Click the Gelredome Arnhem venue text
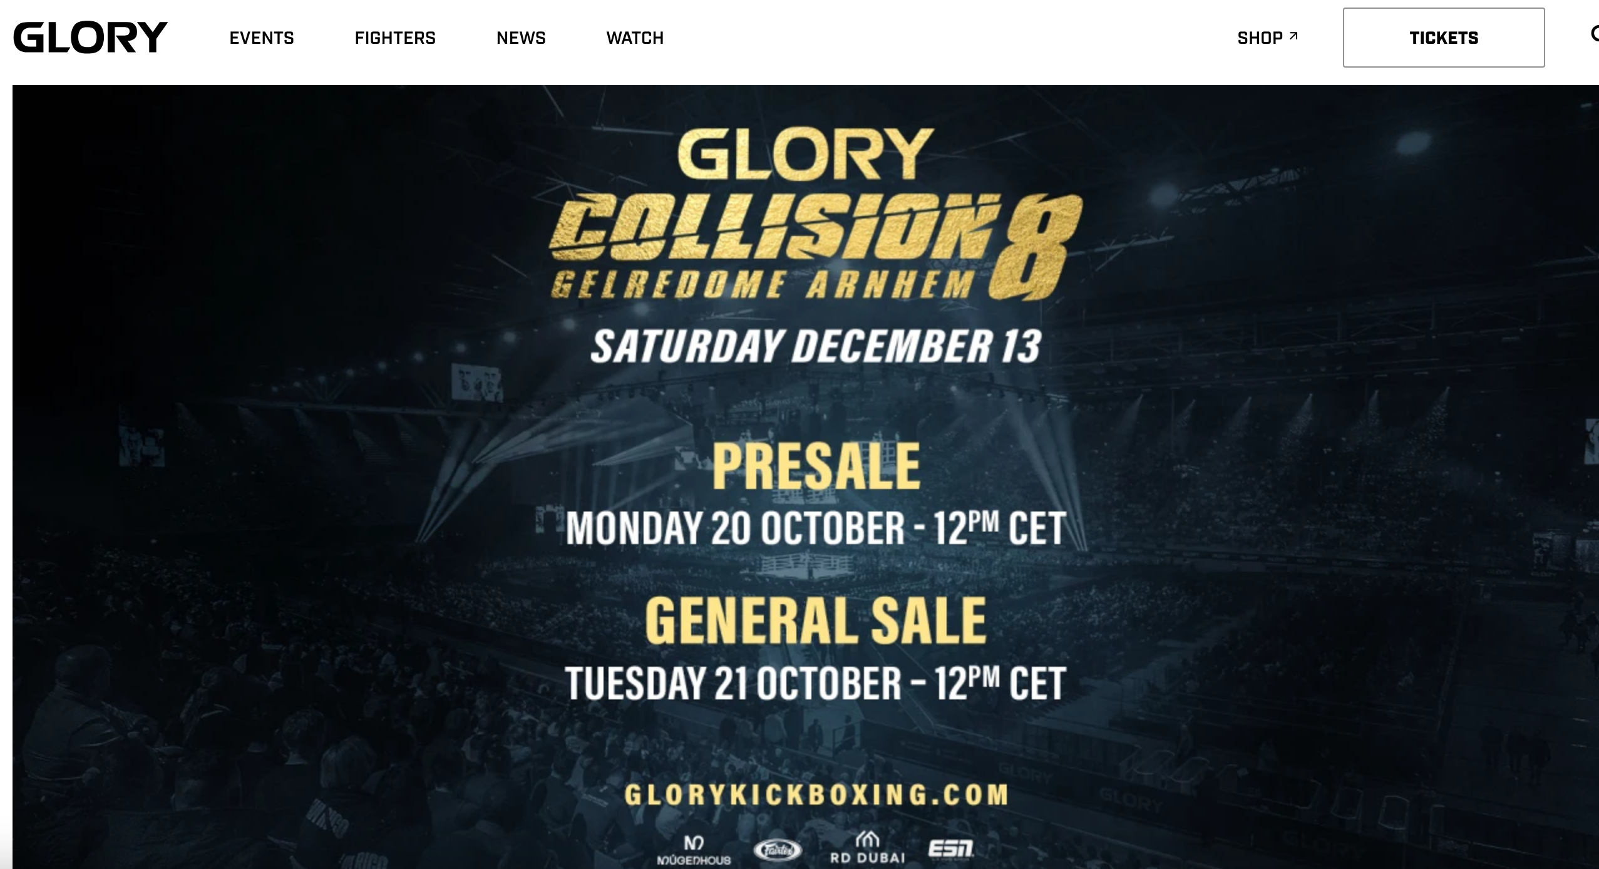This screenshot has height=869, width=1599. click(763, 285)
